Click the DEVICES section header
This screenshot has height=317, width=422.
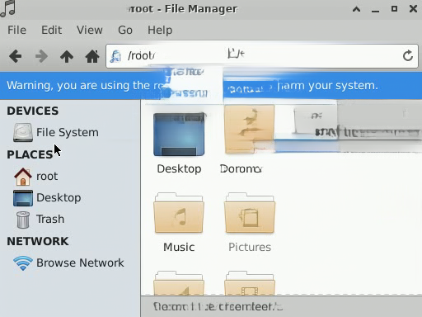click(33, 111)
